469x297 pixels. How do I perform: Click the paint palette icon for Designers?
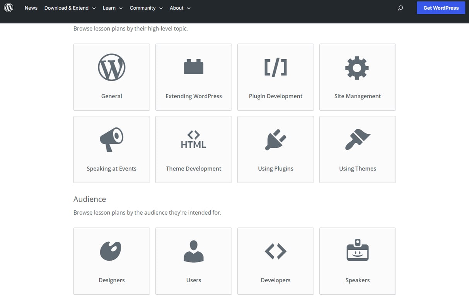click(x=111, y=251)
